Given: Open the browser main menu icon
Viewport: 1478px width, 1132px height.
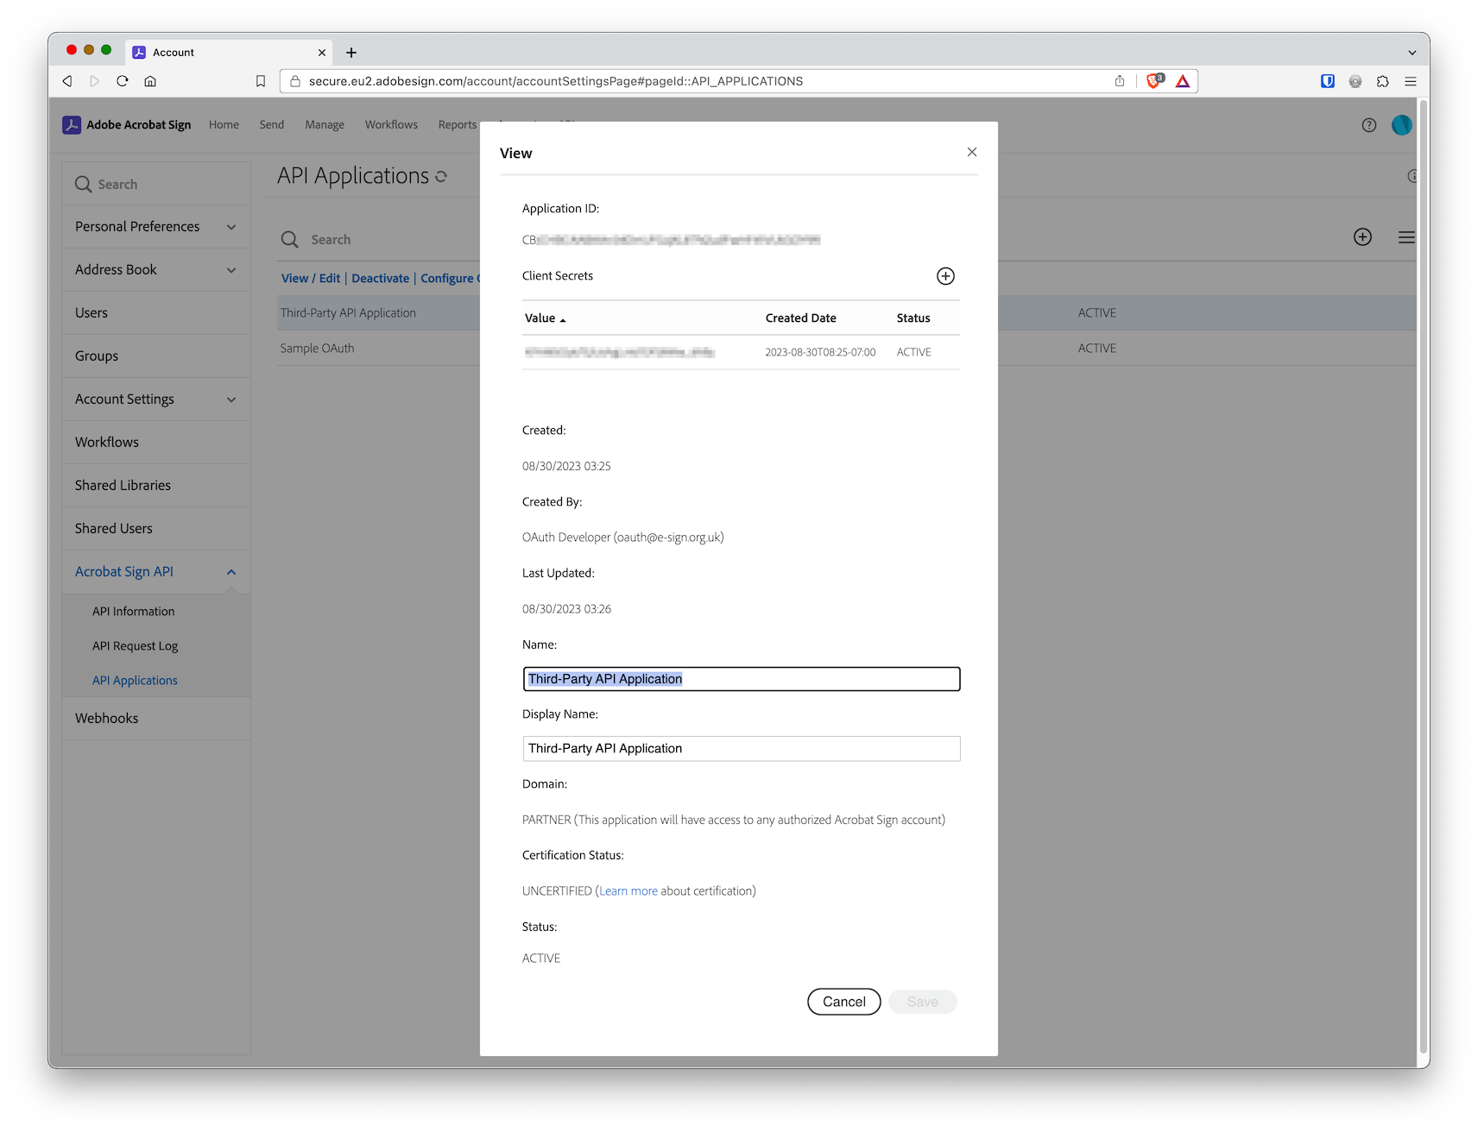Looking at the screenshot, I should (x=1411, y=81).
